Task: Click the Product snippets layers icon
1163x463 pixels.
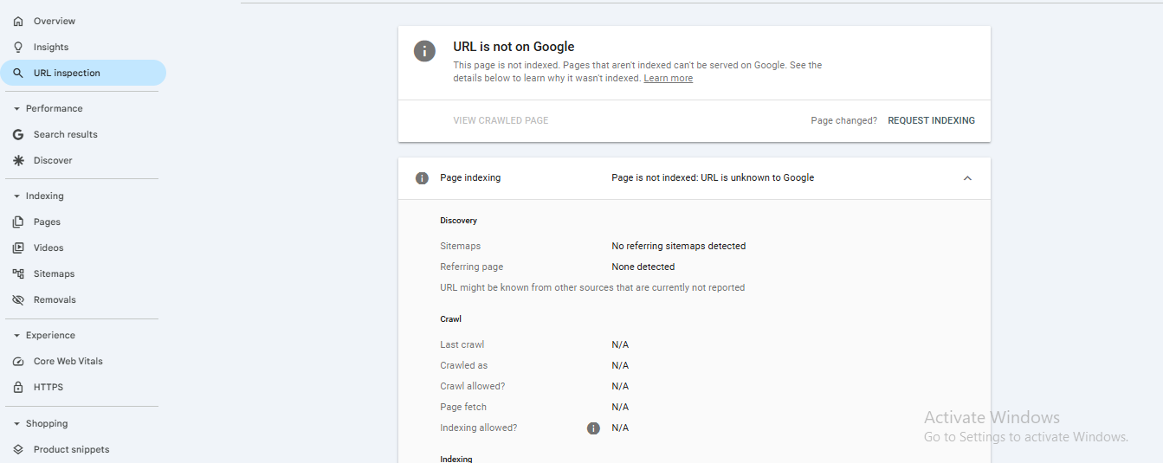Action: point(18,449)
